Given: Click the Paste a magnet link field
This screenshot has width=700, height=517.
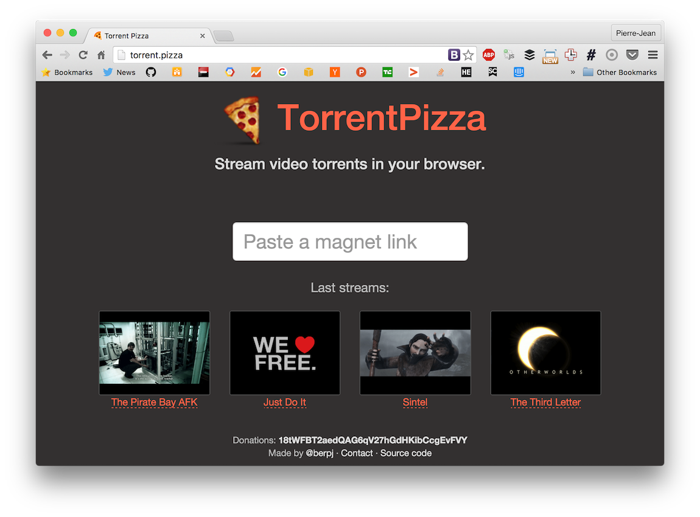Looking at the screenshot, I should [x=350, y=241].
